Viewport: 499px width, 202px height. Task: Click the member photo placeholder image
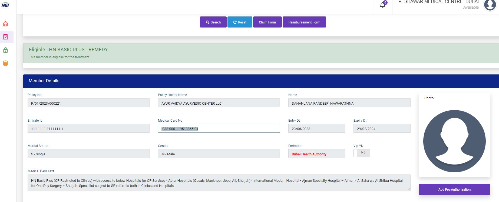[x=454, y=141]
